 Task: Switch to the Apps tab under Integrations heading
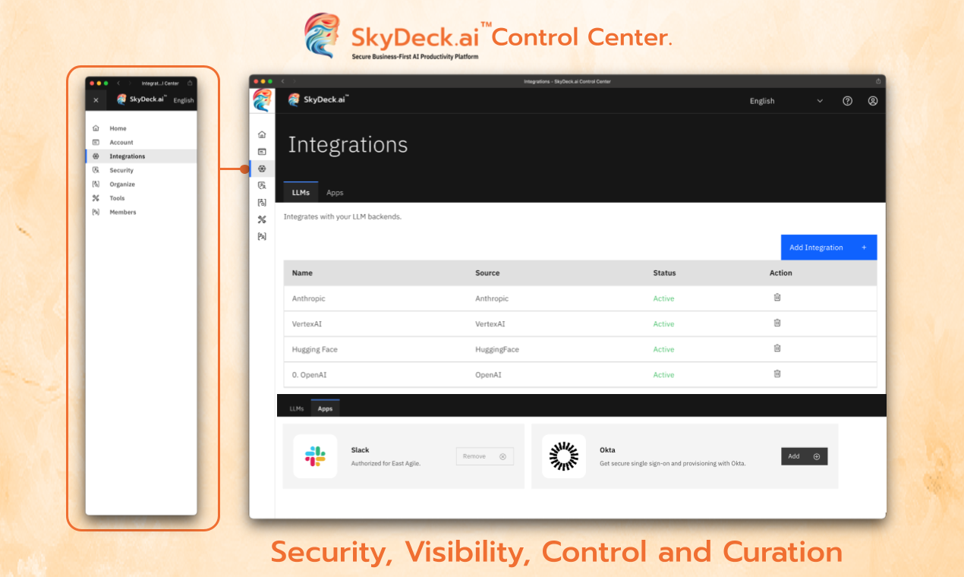(x=335, y=193)
